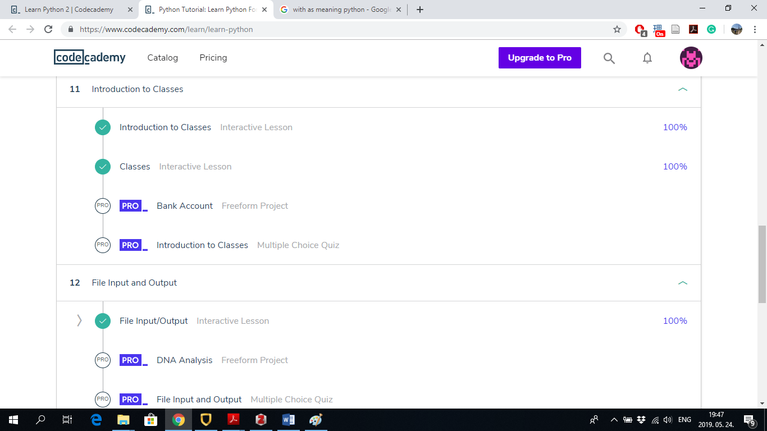Viewport: 767px width, 431px height.
Task: Click the scrollbar down arrow
Action: 762,404
